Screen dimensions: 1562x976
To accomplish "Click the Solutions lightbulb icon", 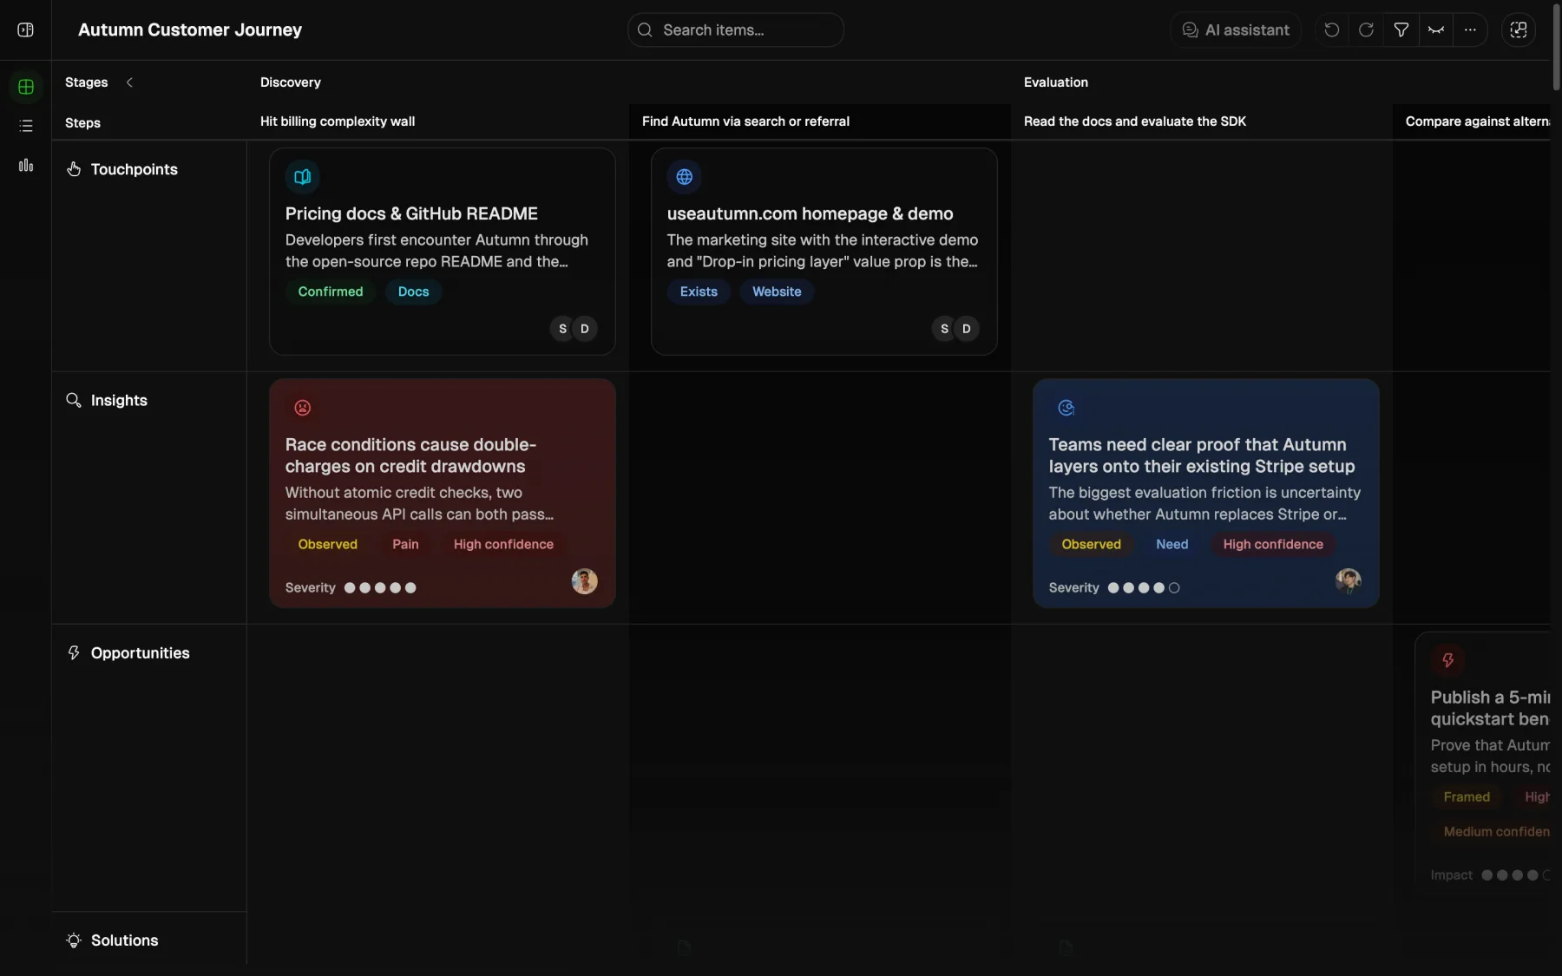I will point(74,940).
